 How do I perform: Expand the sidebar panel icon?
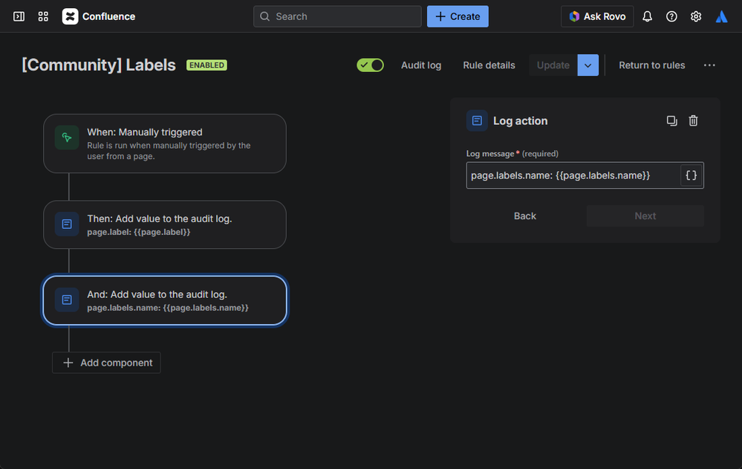(19, 16)
